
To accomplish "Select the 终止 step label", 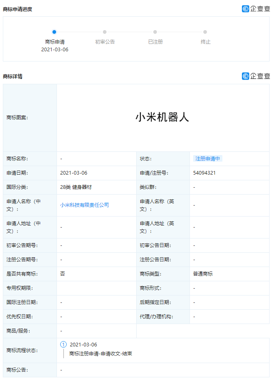I will (205, 42).
